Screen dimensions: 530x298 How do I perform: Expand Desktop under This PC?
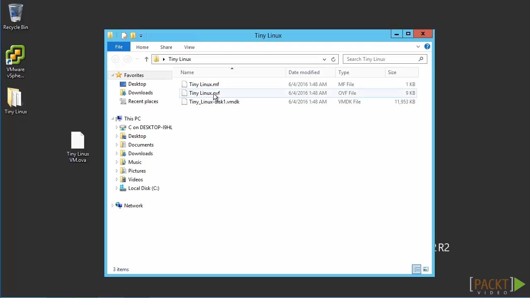(x=117, y=136)
